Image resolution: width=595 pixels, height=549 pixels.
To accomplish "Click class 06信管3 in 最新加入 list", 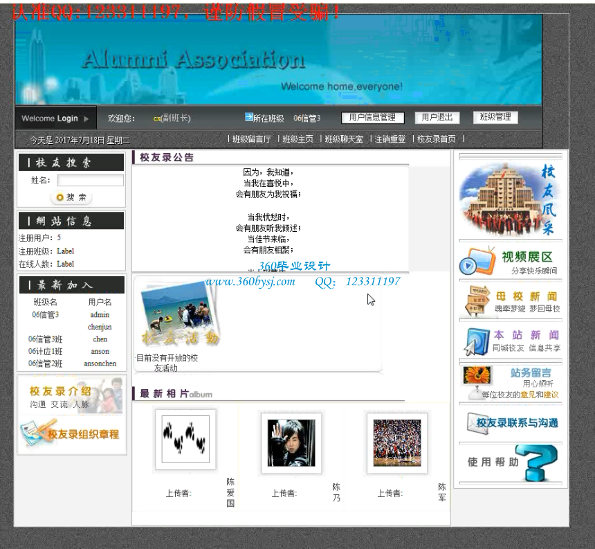I will 45,315.
